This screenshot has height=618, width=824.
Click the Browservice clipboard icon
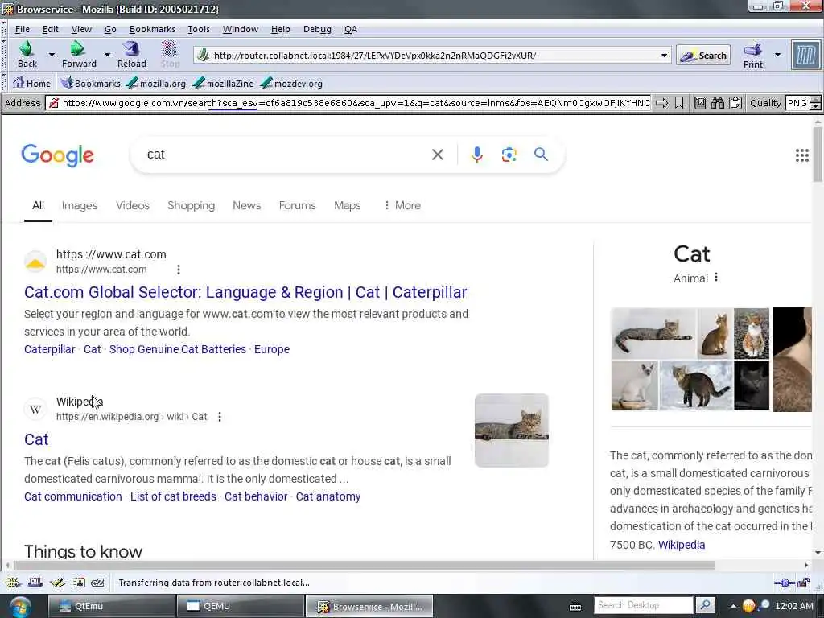(x=735, y=103)
